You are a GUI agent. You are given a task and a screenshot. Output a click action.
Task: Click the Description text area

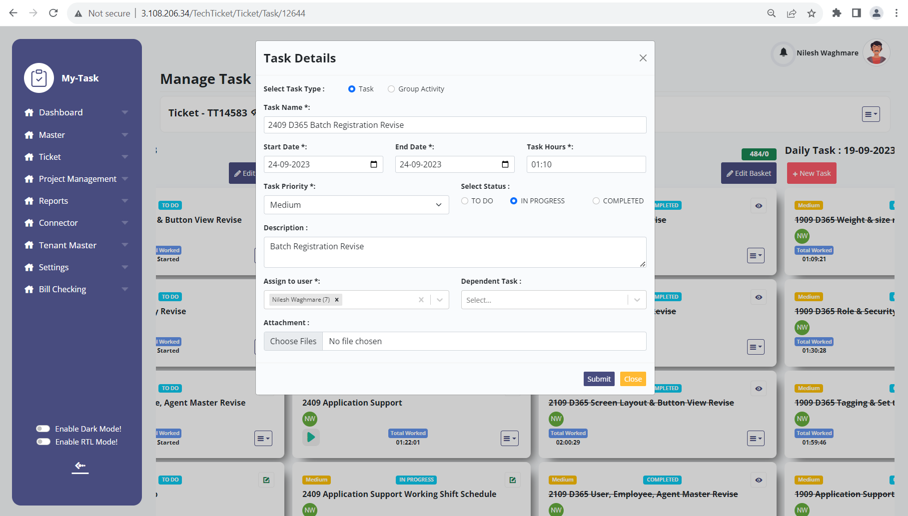pyautogui.click(x=455, y=252)
